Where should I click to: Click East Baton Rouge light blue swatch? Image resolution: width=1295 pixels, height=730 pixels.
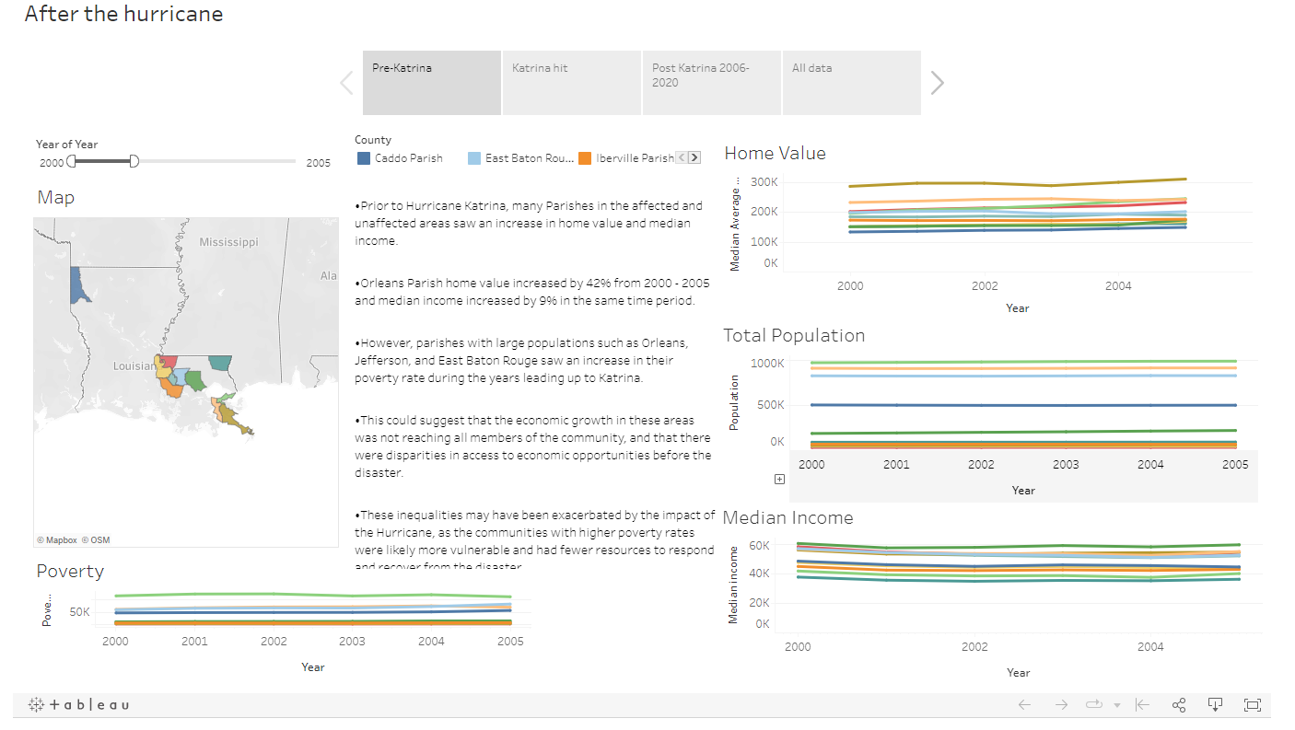click(474, 158)
